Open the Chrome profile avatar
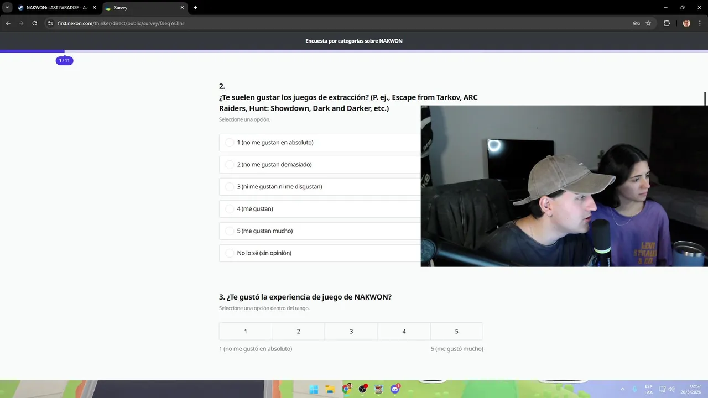This screenshot has width=708, height=398. [686, 23]
